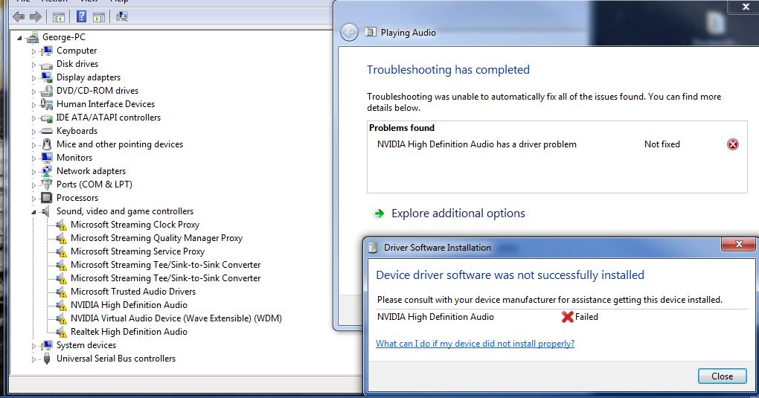This screenshot has height=398, width=759.
Task: Toggle the Show/Hide Console Tree toolbar icon
Action: coord(59,17)
